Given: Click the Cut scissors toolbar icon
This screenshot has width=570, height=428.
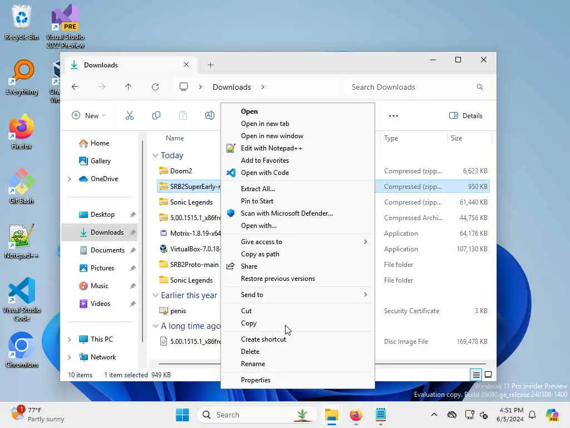Looking at the screenshot, I should [129, 116].
